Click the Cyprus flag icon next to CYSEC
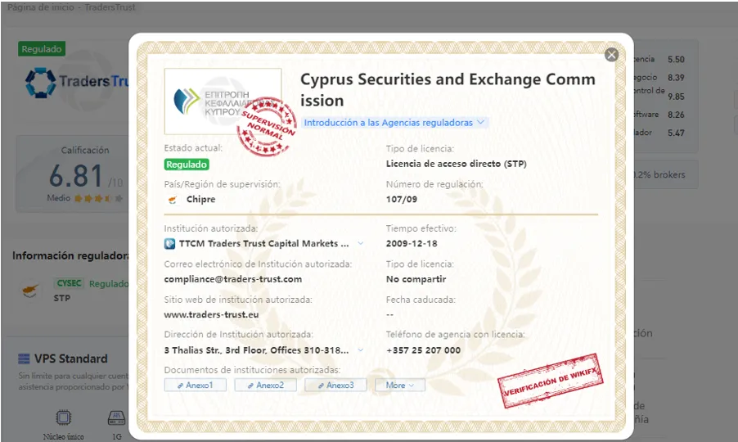The image size is (738, 442). pyautogui.click(x=31, y=290)
